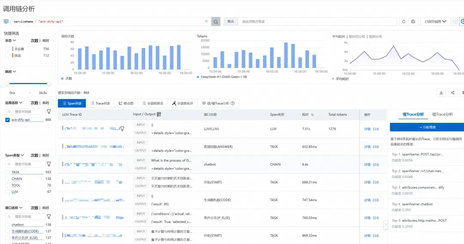
Task: Click the 耗时 slider track
Action: [x=28, y=84]
